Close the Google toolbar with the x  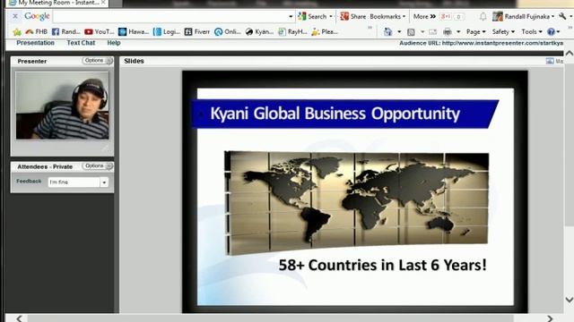[15, 16]
